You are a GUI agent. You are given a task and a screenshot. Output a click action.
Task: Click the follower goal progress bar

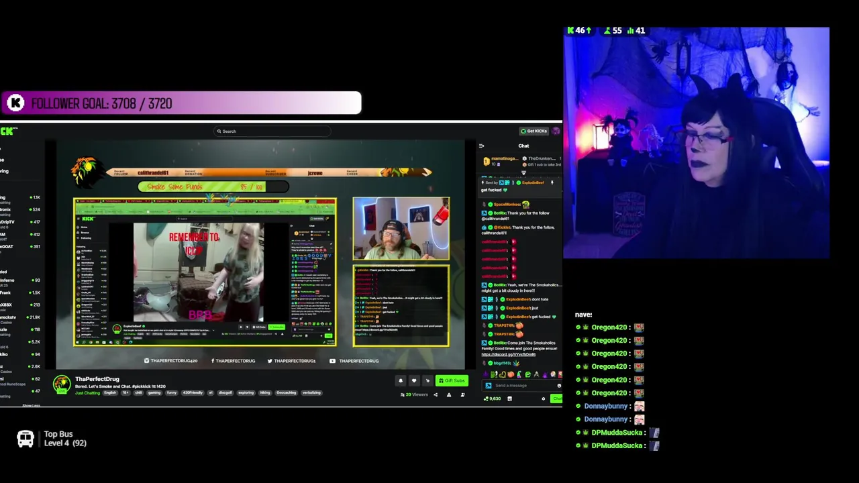click(181, 103)
